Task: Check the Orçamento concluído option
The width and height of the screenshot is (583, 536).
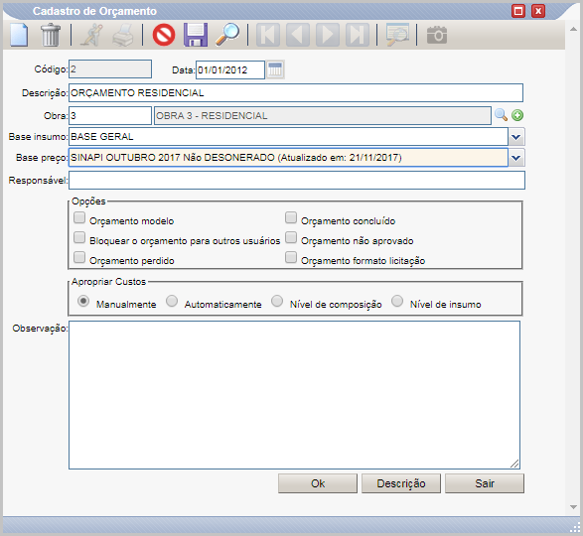Action: tap(291, 217)
